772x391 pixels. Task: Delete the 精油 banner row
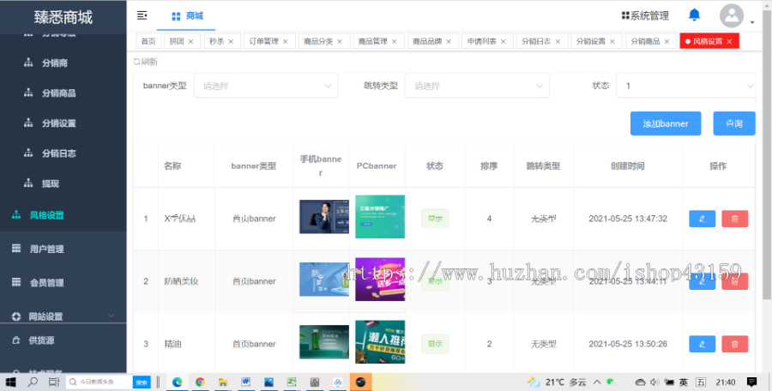pos(735,344)
